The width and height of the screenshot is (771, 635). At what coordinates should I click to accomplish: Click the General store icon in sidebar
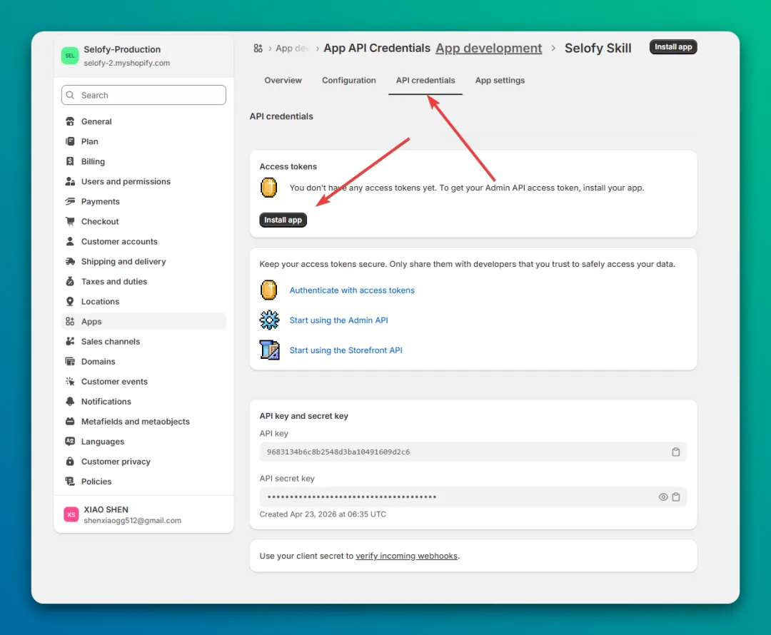(x=70, y=121)
